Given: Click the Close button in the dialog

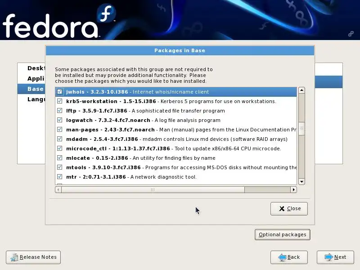Looking at the screenshot, I should click(x=289, y=208).
